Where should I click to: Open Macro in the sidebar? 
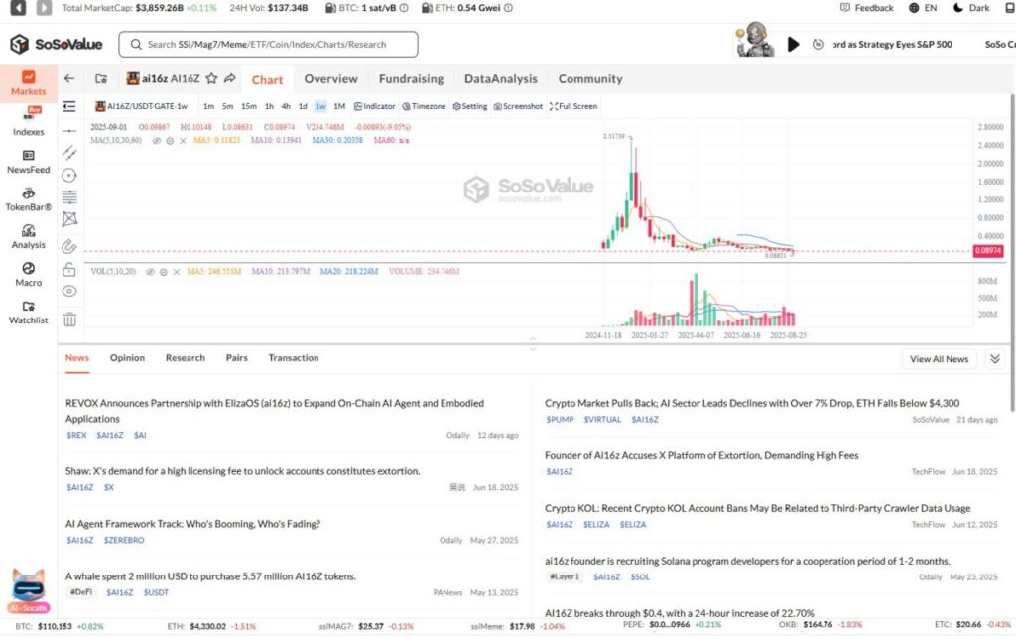[28, 274]
